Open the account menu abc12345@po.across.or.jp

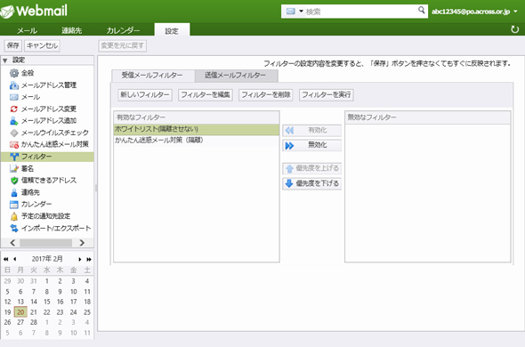tap(474, 12)
